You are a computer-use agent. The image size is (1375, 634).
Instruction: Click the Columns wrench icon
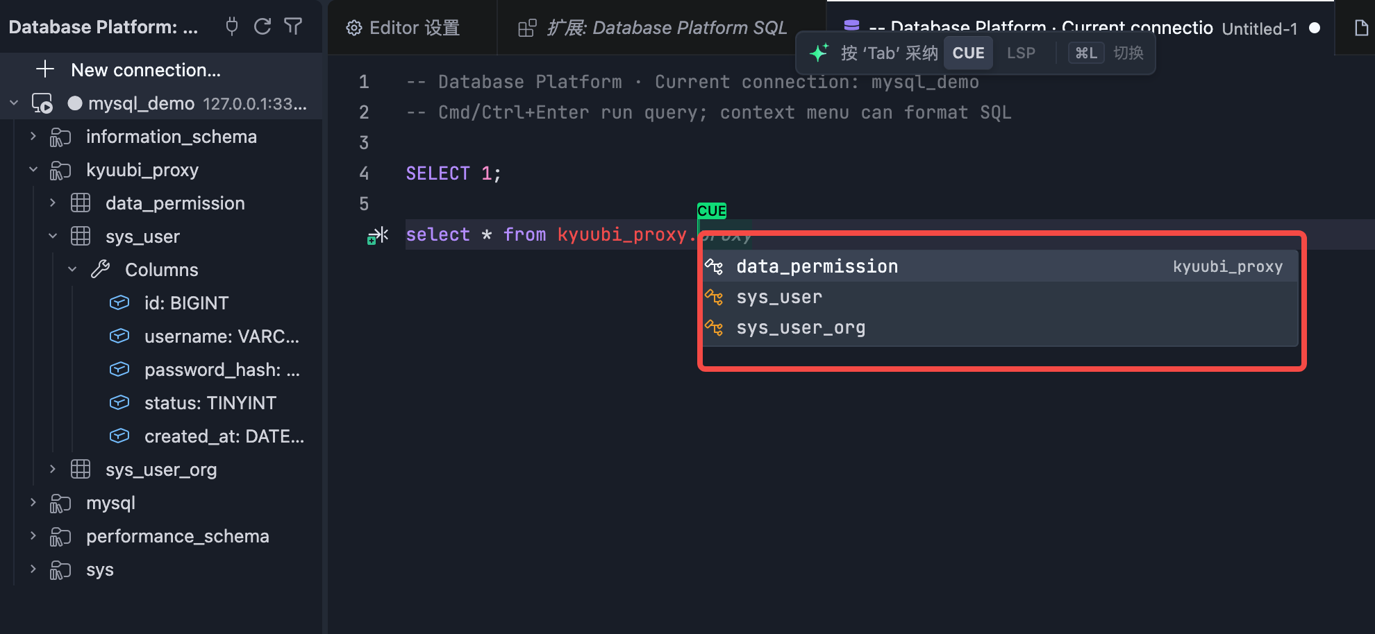point(101,270)
